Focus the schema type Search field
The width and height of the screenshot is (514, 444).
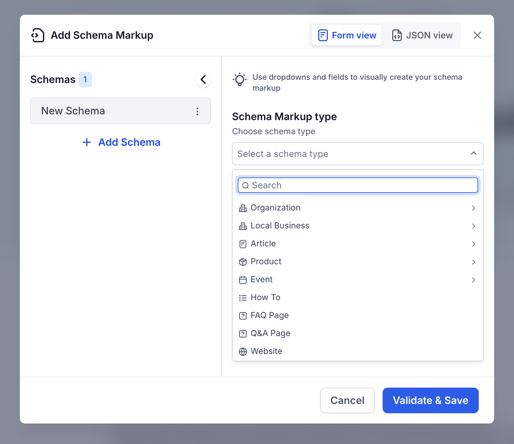pyautogui.click(x=358, y=185)
